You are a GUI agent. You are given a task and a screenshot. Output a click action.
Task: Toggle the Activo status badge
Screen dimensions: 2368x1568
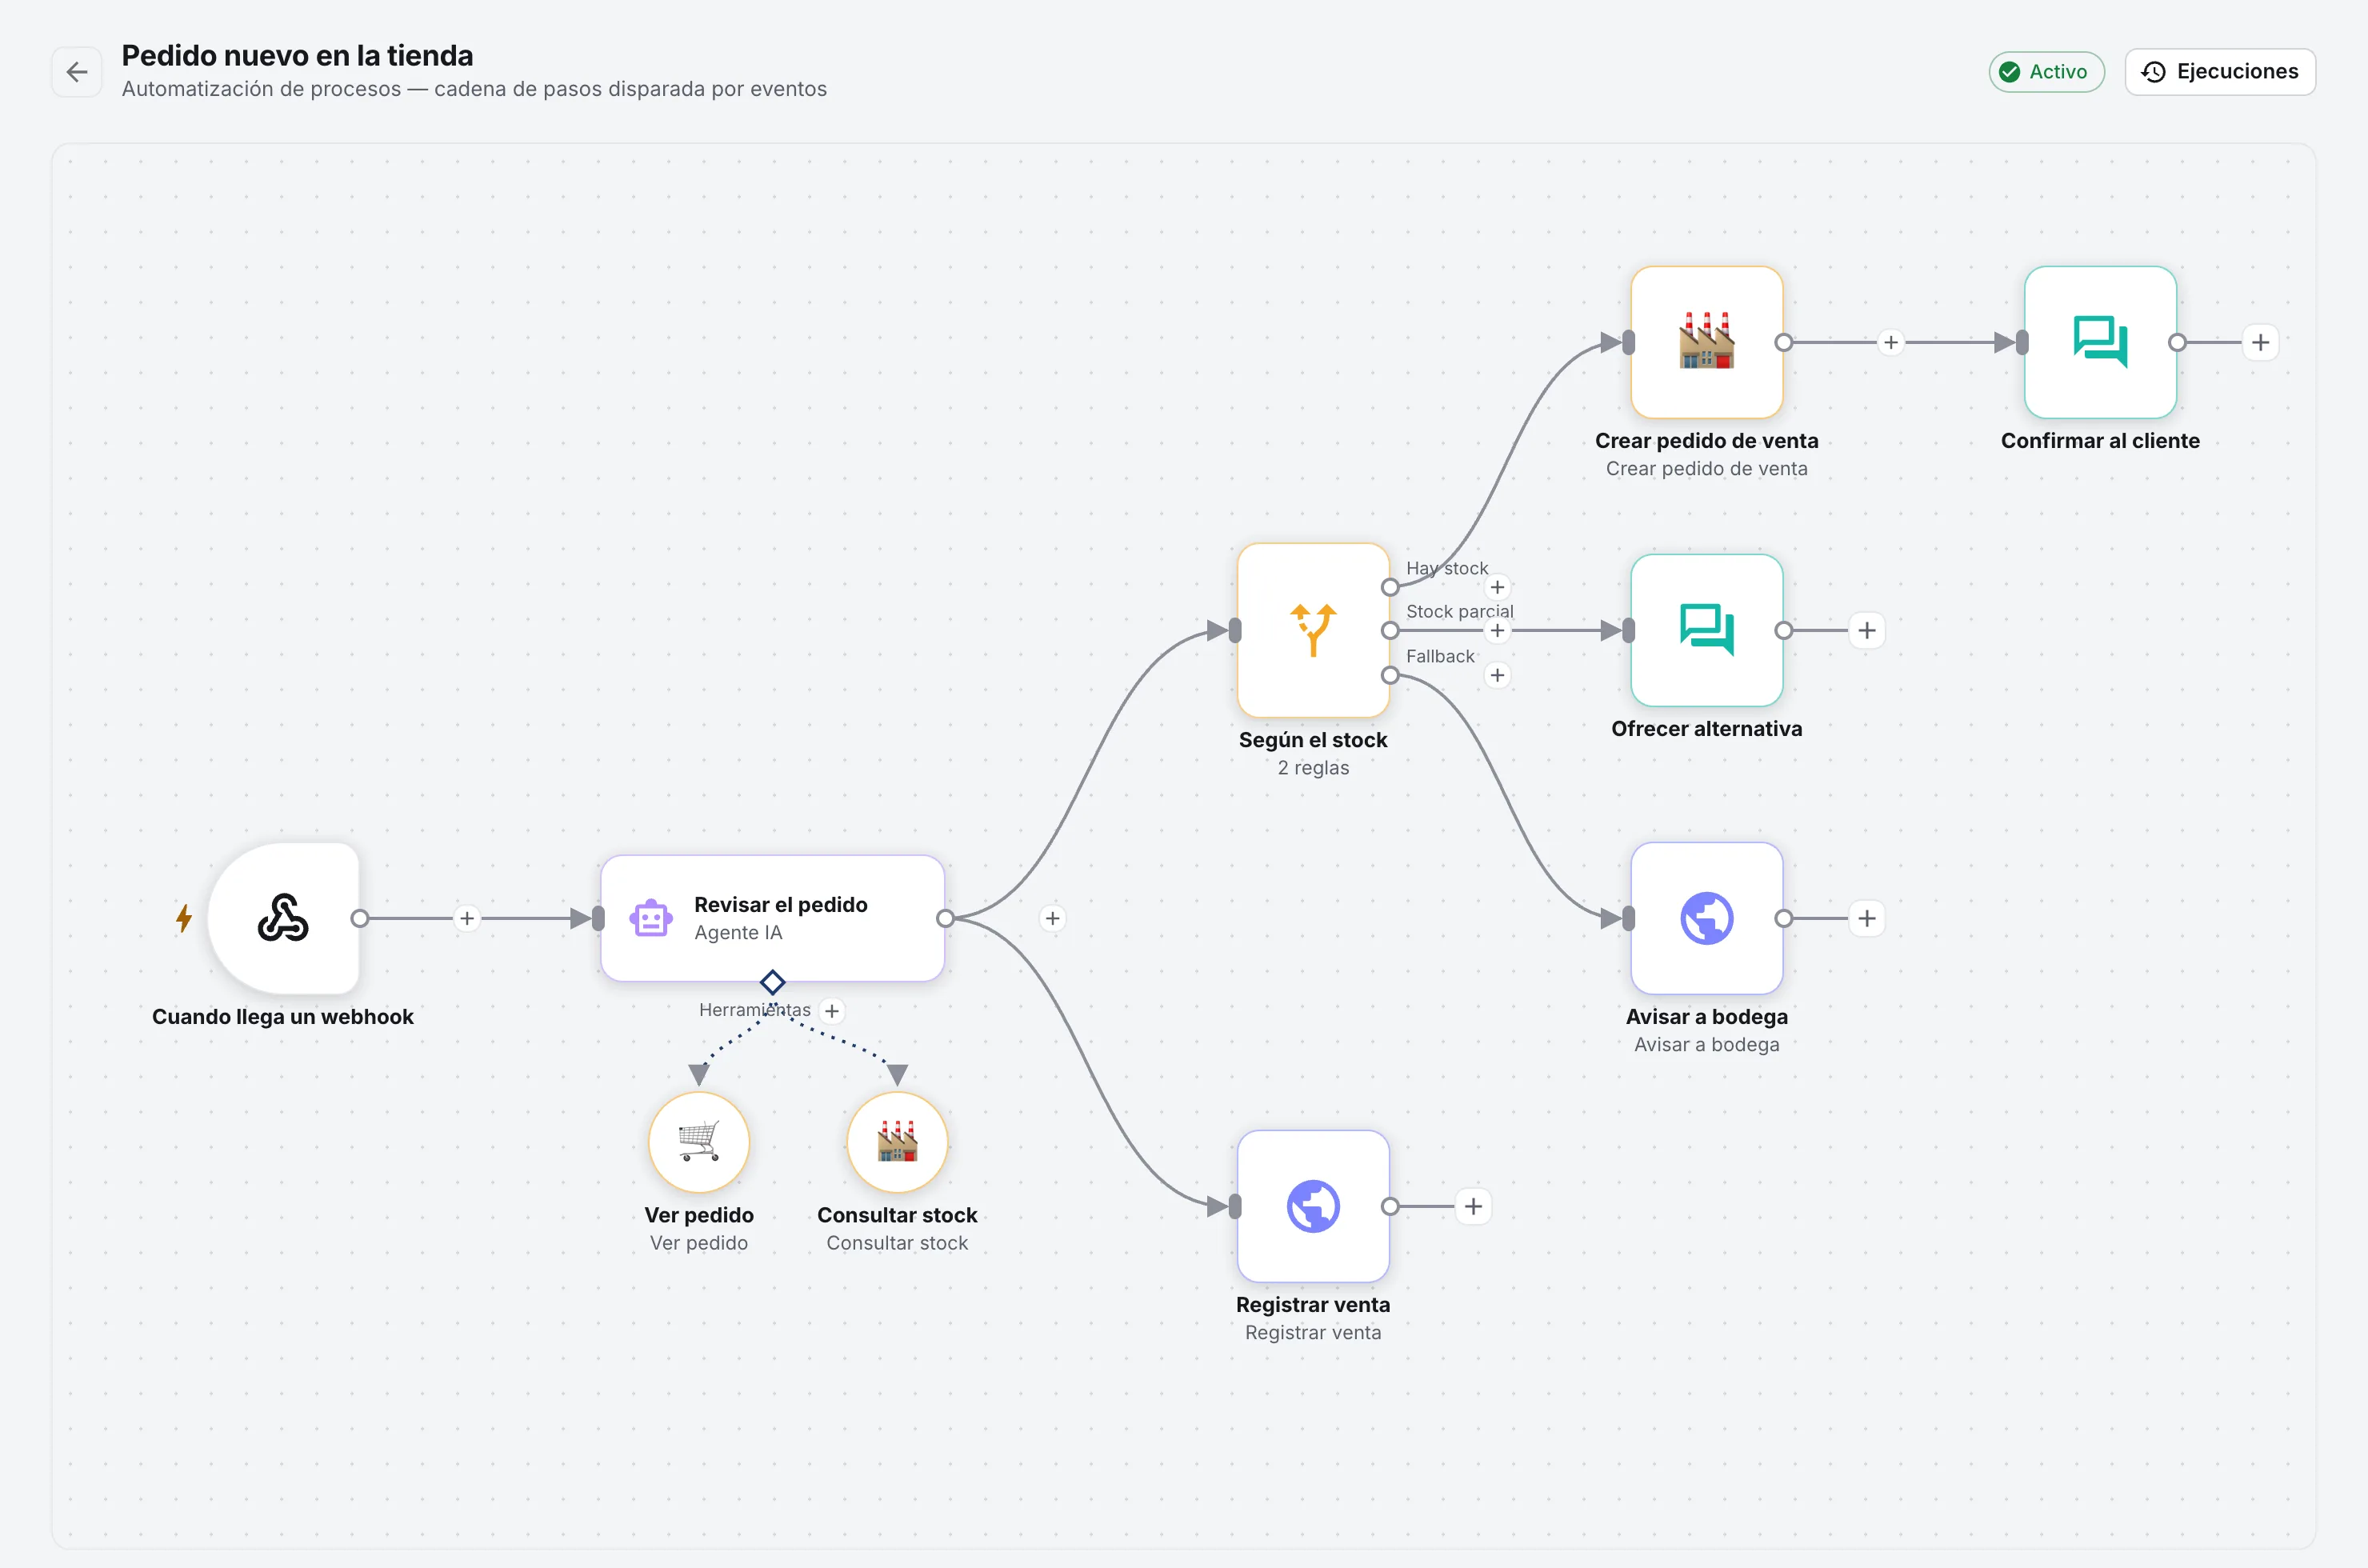pos(2046,72)
